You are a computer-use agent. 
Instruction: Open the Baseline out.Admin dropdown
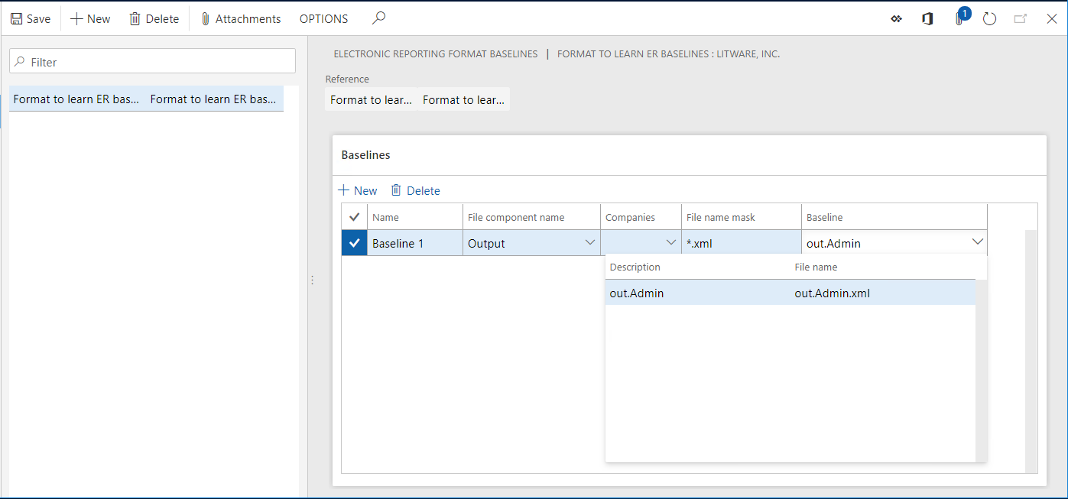979,241
